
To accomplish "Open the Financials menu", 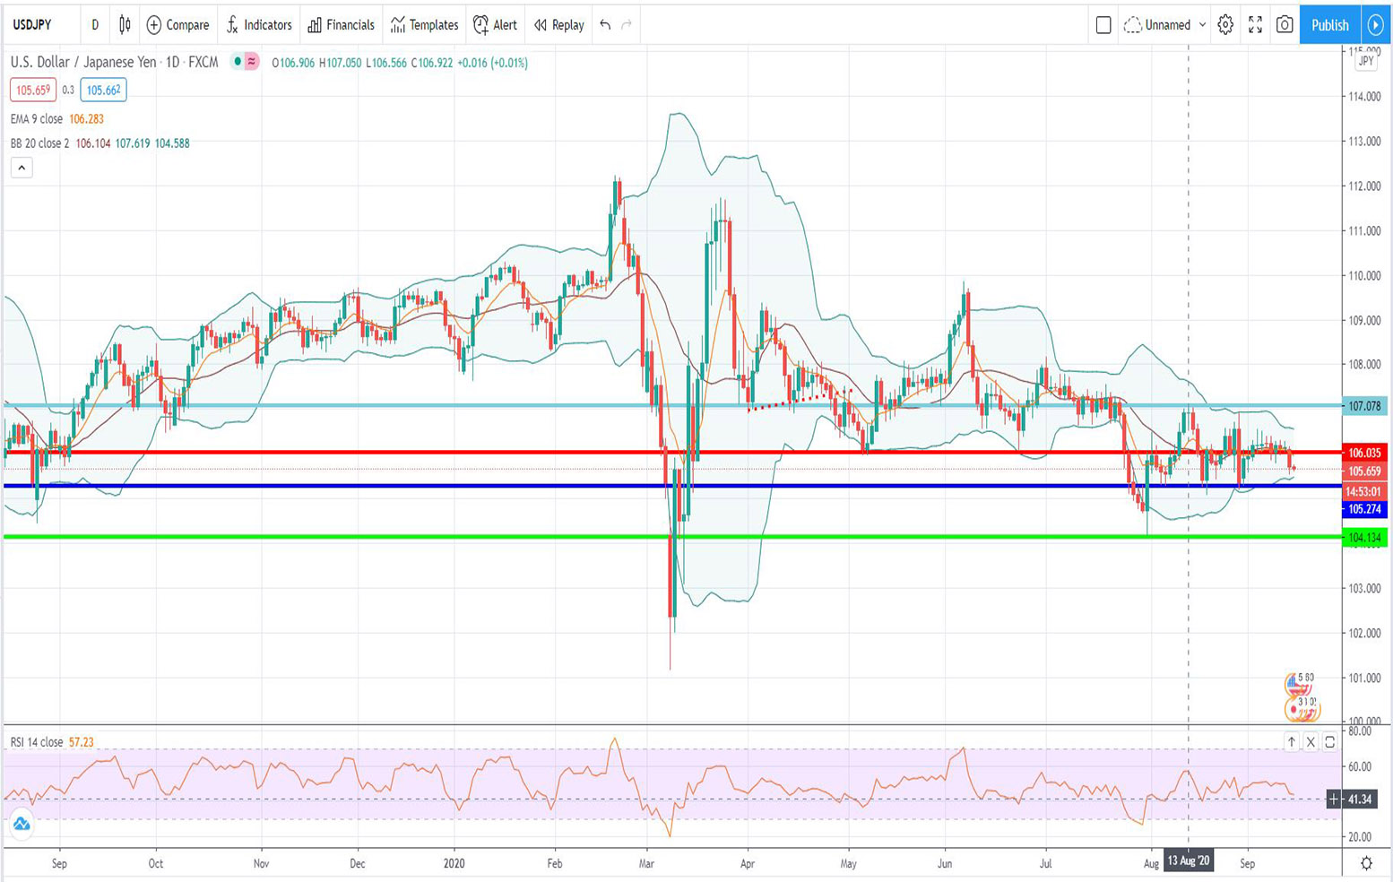I will (341, 25).
